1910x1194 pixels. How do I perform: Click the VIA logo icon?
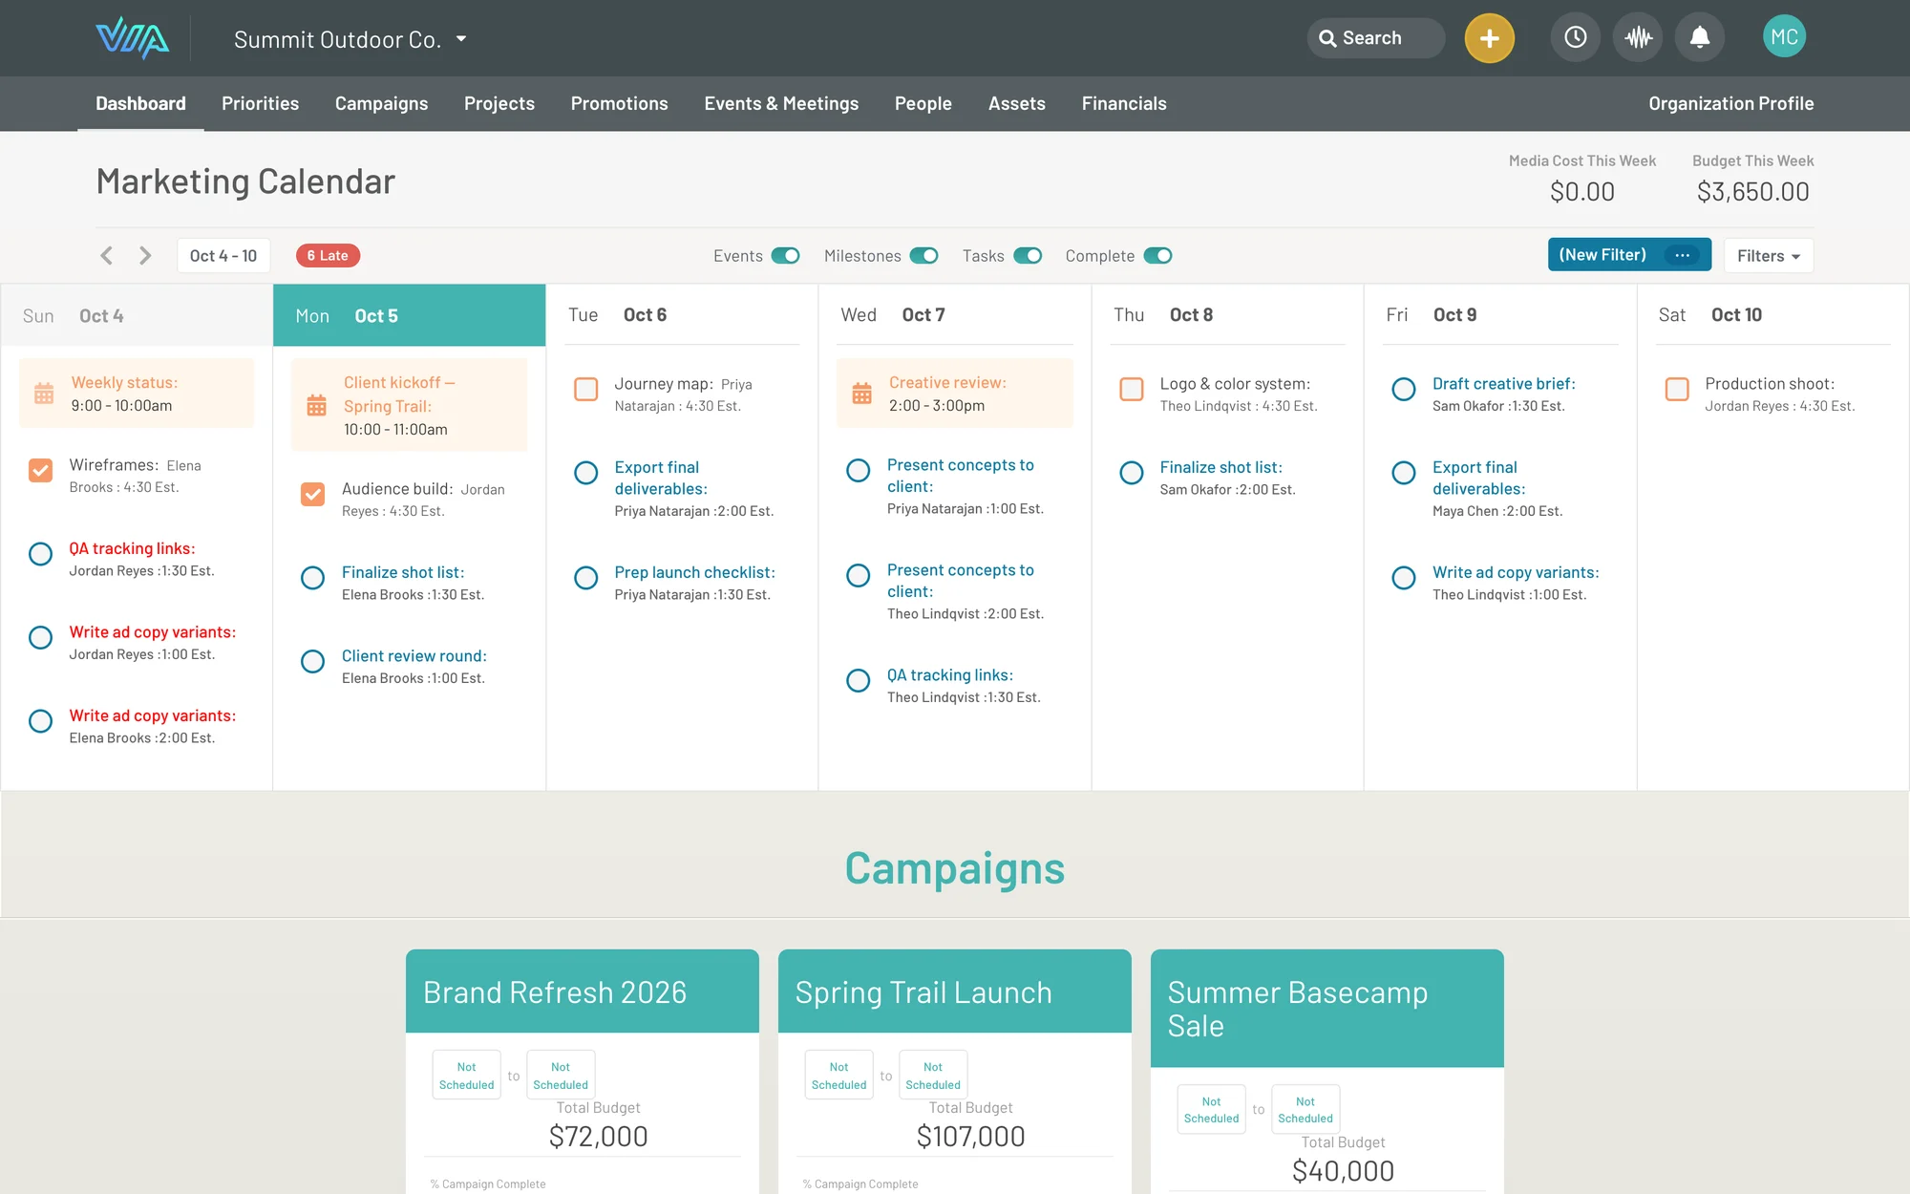tap(132, 38)
